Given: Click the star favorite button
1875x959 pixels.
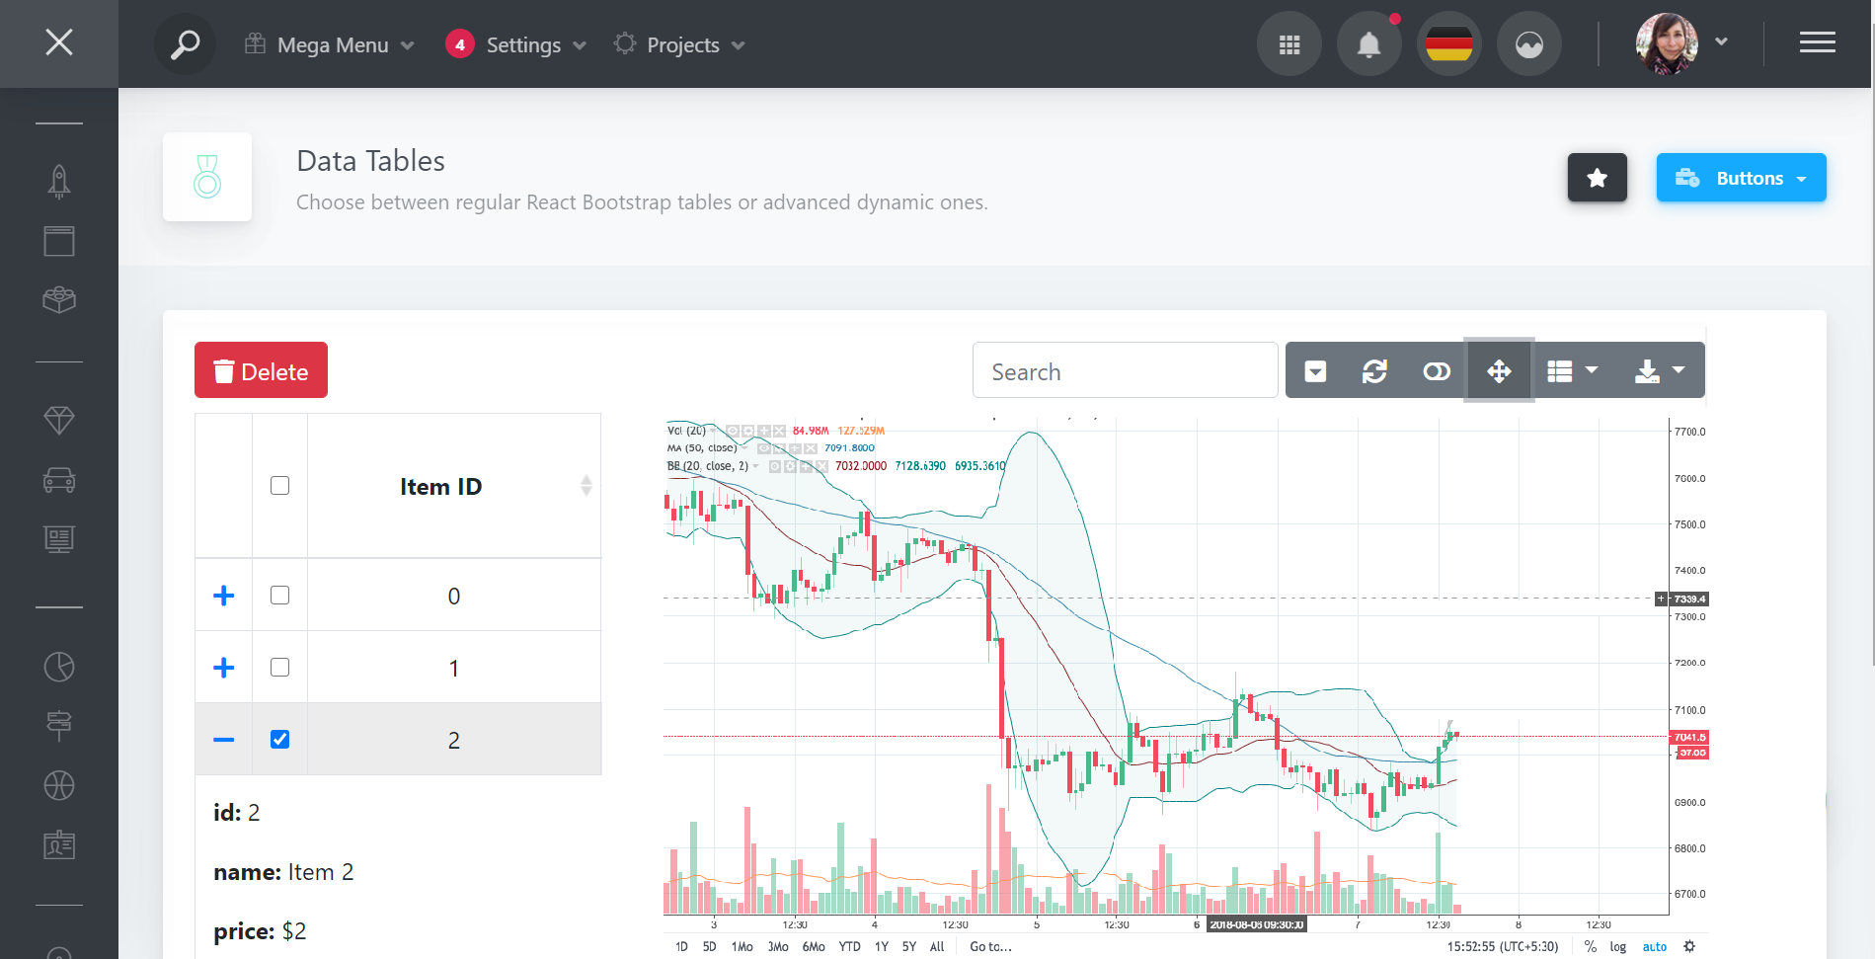Looking at the screenshot, I should click(x=1597, y=178).
